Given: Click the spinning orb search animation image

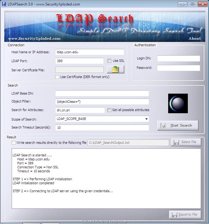Looking at the screenshot, I should pos(178,103).
